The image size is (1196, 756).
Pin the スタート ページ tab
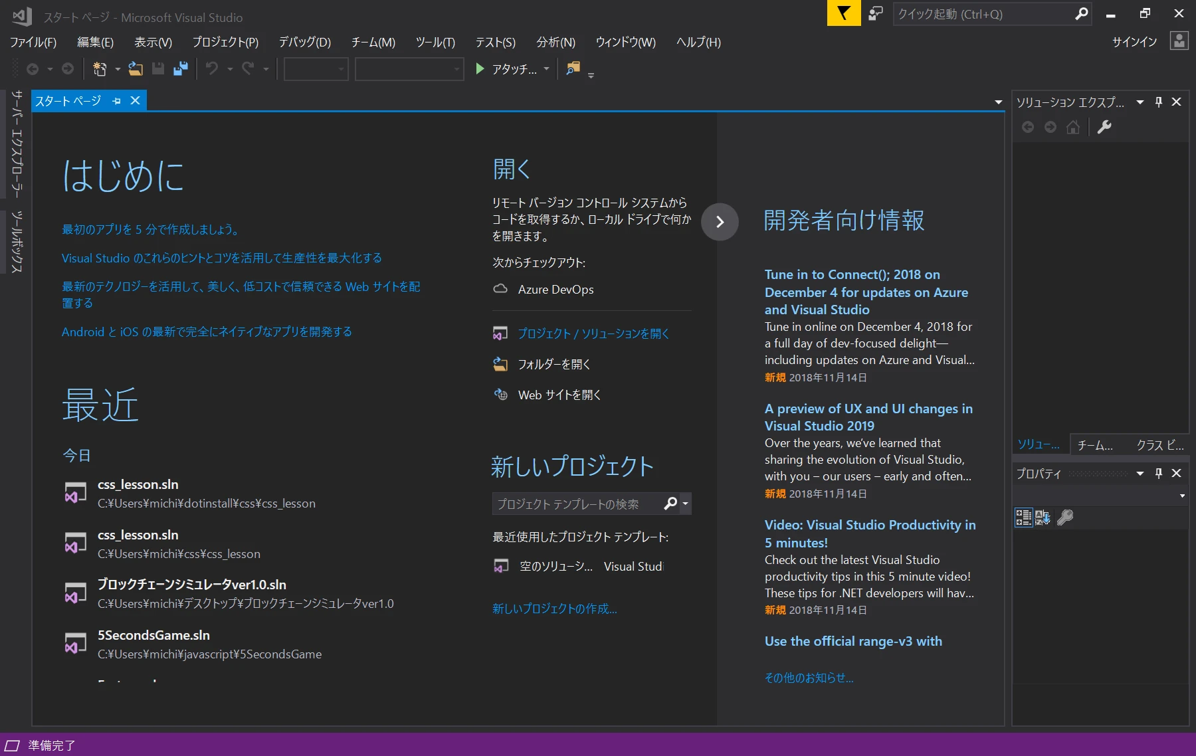coord(117,101)
